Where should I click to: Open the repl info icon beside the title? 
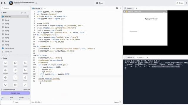click(x=36, y=3)
